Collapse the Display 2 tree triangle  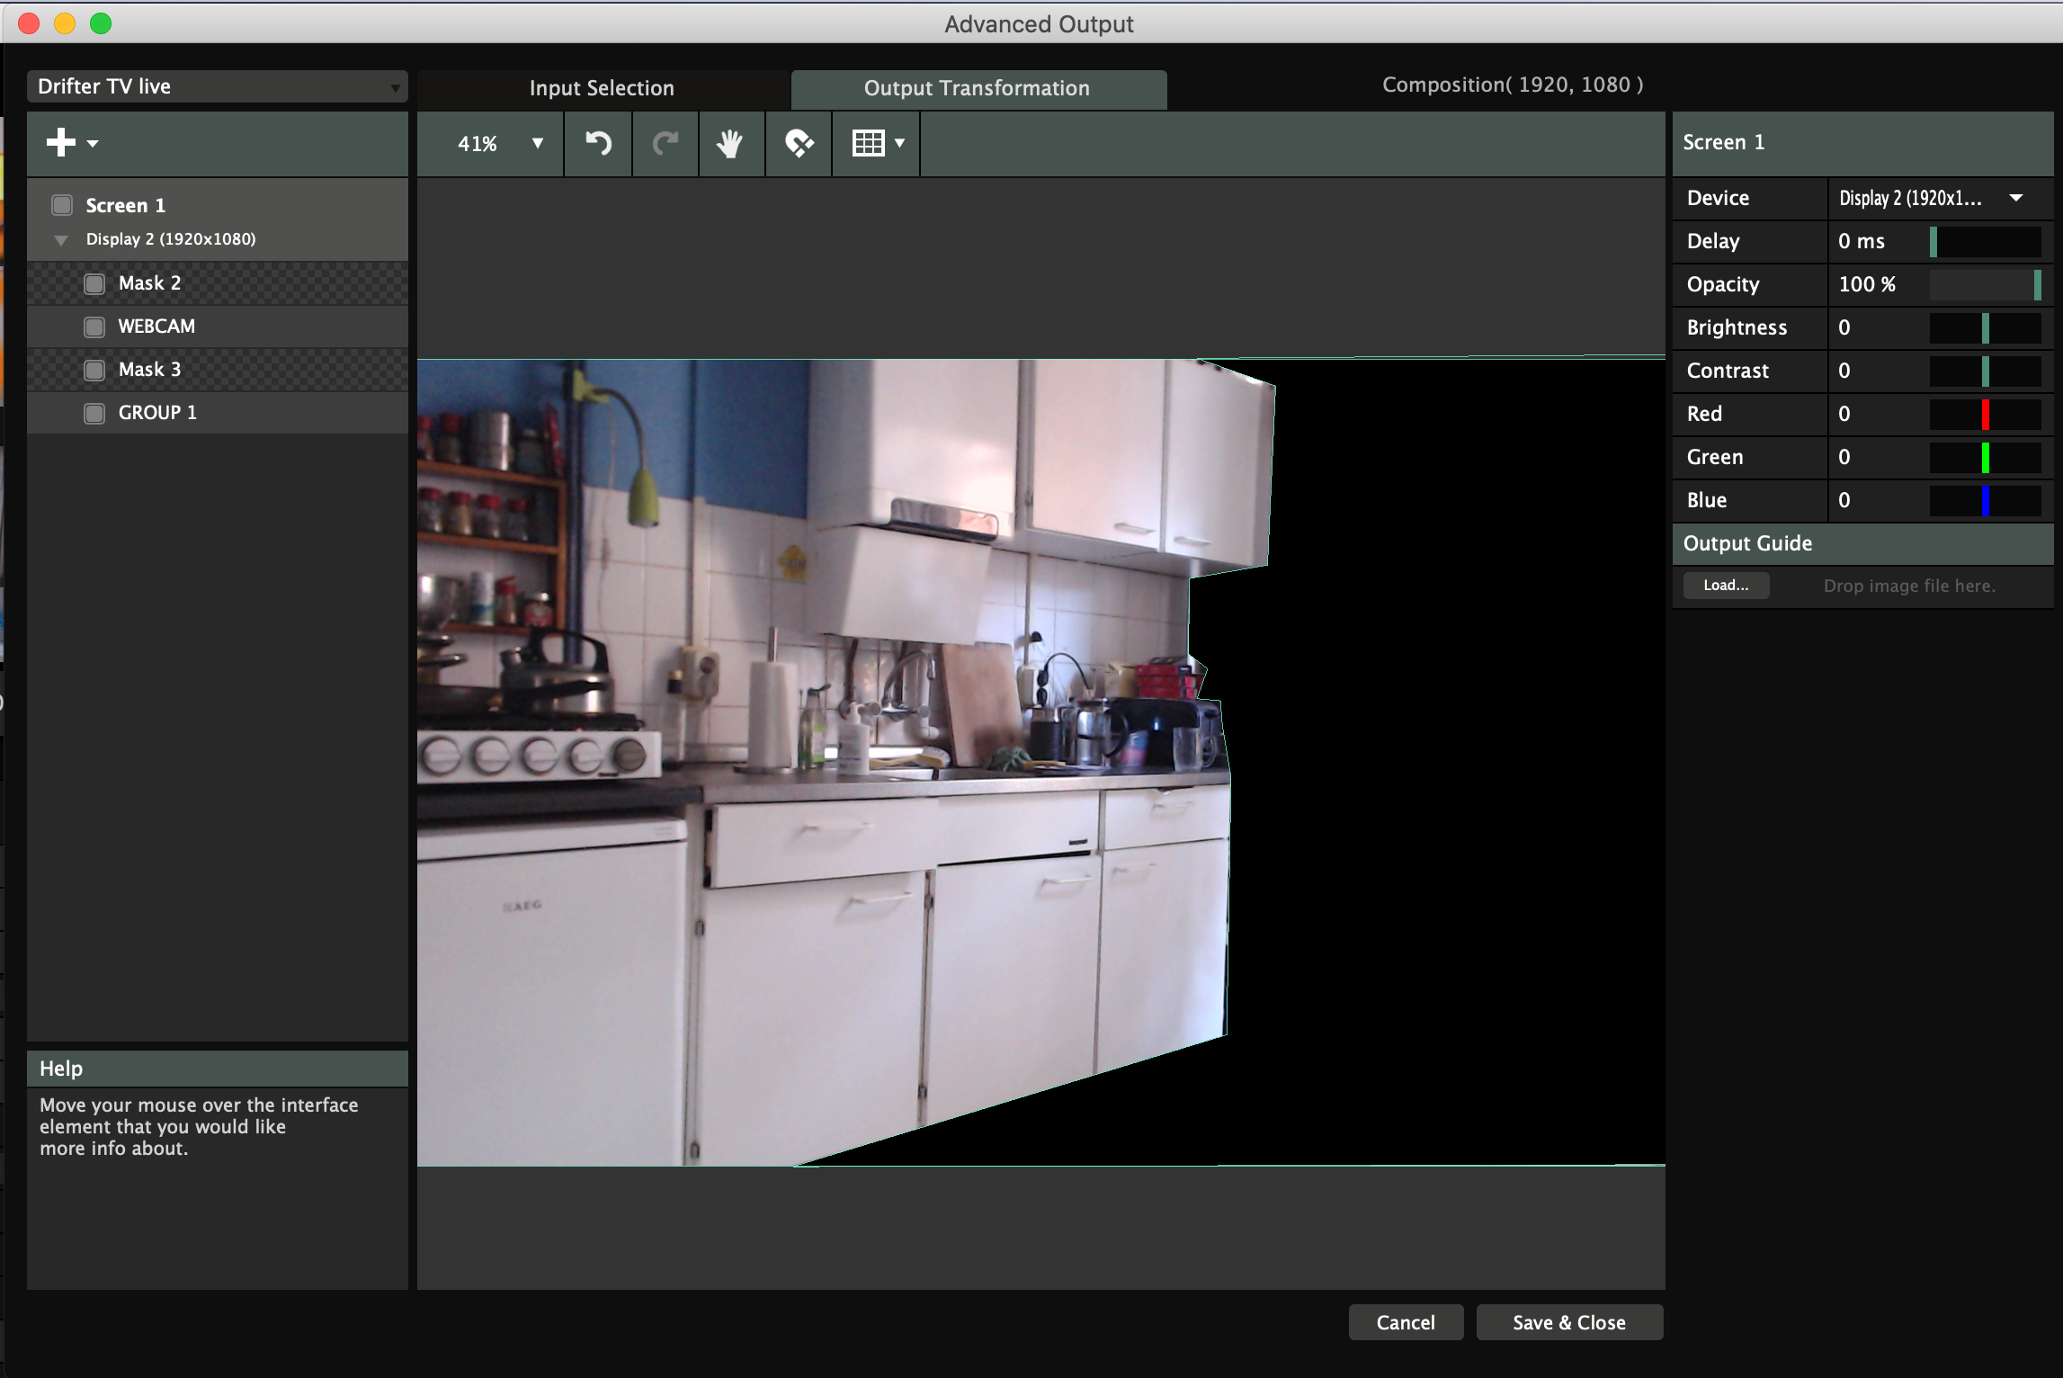(x=61, y=240)
